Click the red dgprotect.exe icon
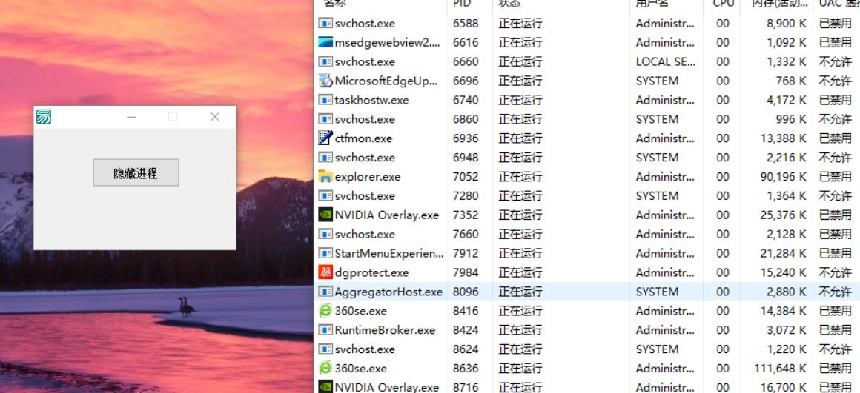 coord(325,272)
